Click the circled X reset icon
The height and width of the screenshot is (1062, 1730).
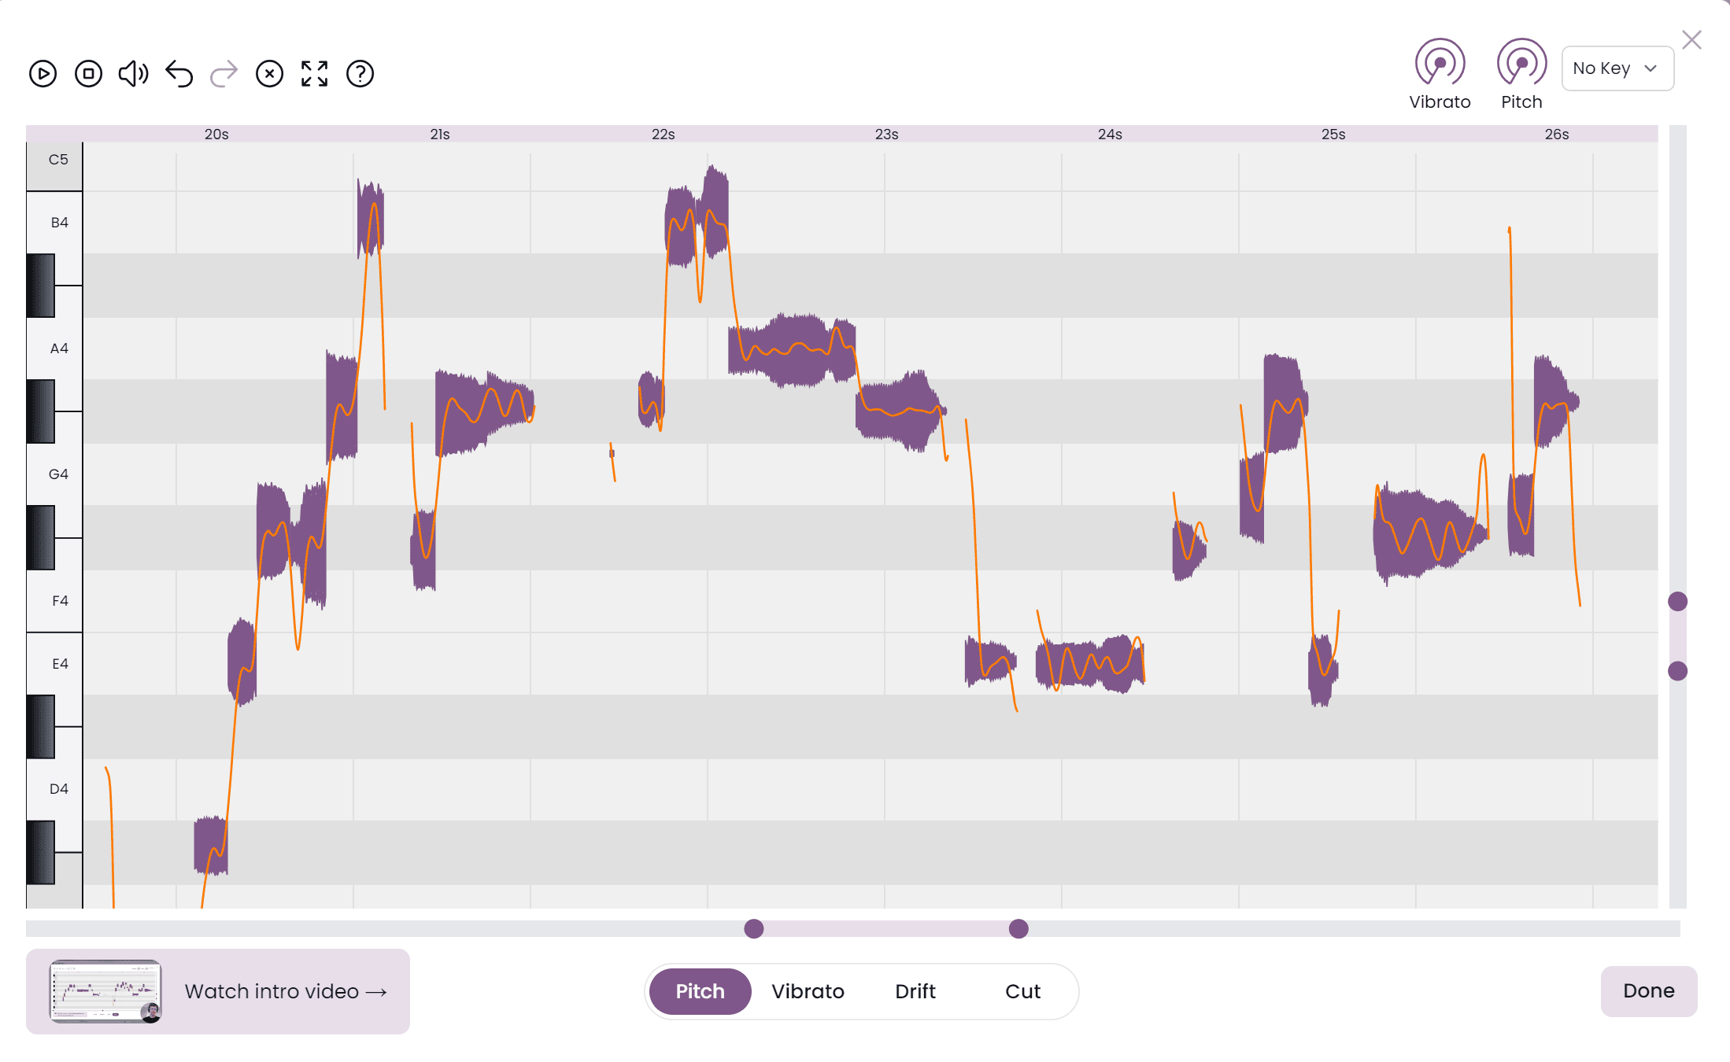click(269, 74)
